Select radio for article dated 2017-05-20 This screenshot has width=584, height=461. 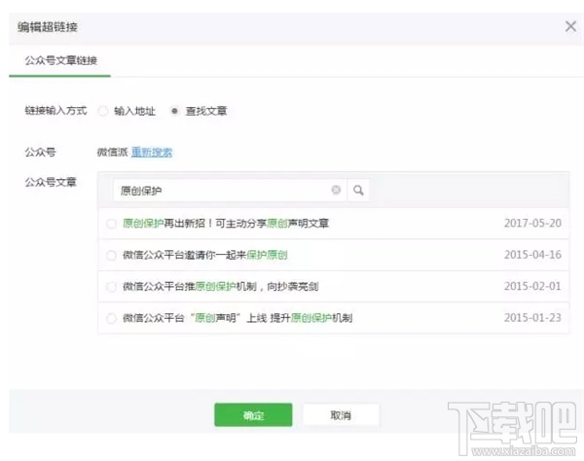(x=111, y=224)
